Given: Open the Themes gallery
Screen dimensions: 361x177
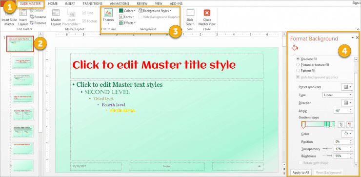Looking at the screenshot, I should 108,17.
